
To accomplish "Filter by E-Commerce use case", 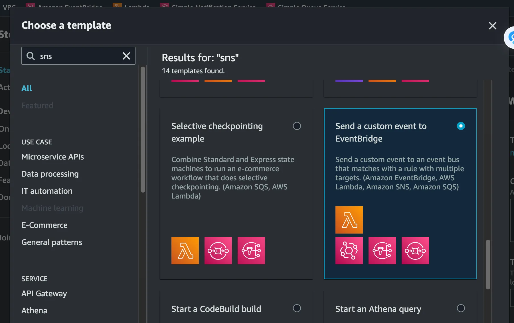I will click(44, 225).
